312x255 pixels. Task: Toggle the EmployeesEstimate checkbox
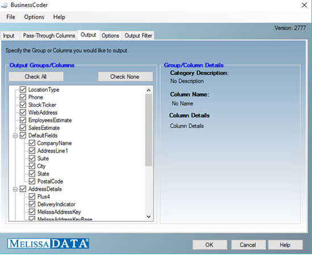click(x=23, y=120)
